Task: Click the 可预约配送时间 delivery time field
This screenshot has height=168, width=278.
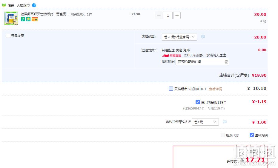Action: [x=202, y=62]
